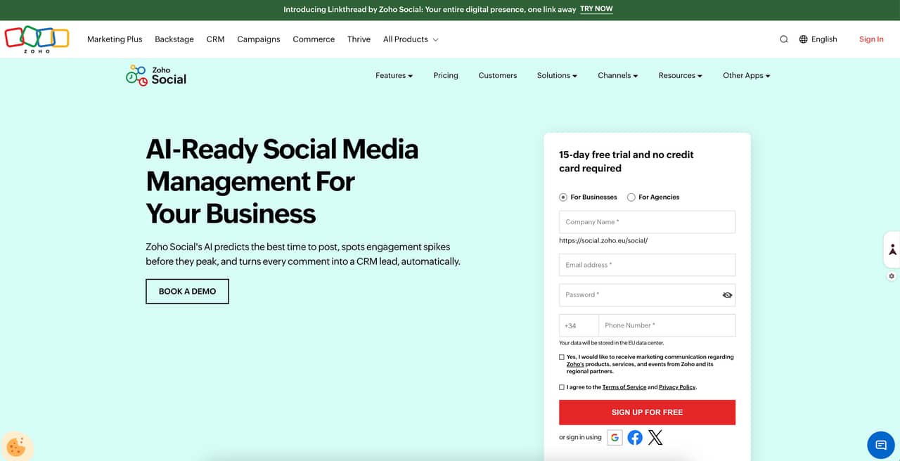This screenshot has height=461, width=900.
Task: Open the Privacy Policy link
Action: coord(677,387)
